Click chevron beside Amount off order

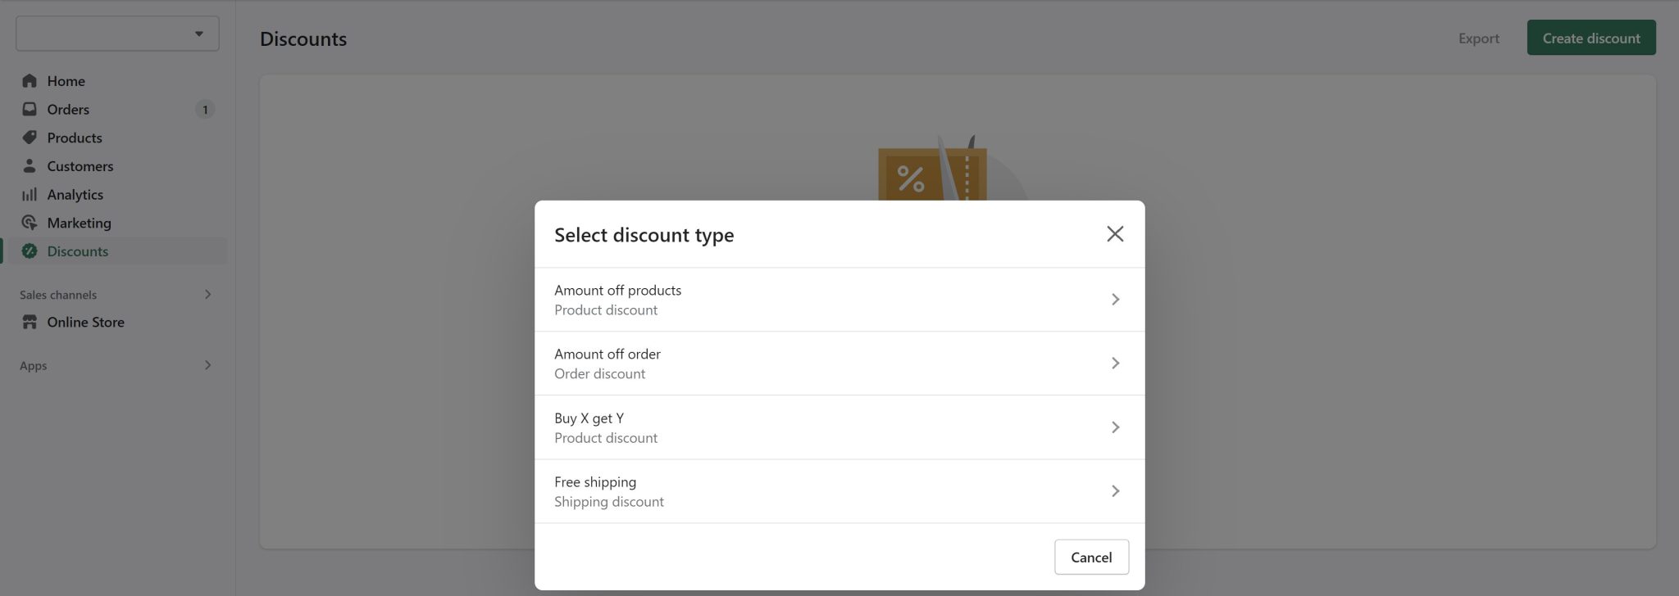[x=1115, y=363]
